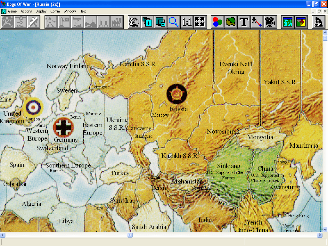The width and height of the screenshot is (328, 246).
Task: Click the bomber airplane toolbar icon
Action: (x=78, y=22)
